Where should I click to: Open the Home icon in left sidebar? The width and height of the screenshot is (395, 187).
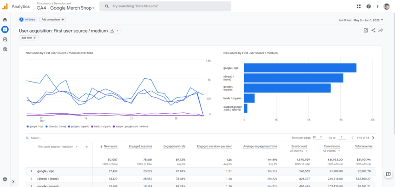pos(5,20)
